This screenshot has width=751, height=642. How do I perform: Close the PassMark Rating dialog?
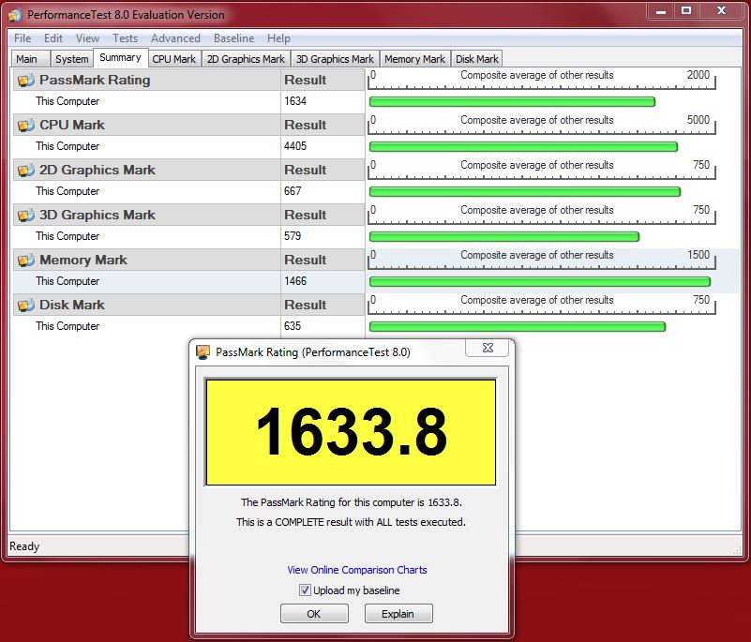488,348
